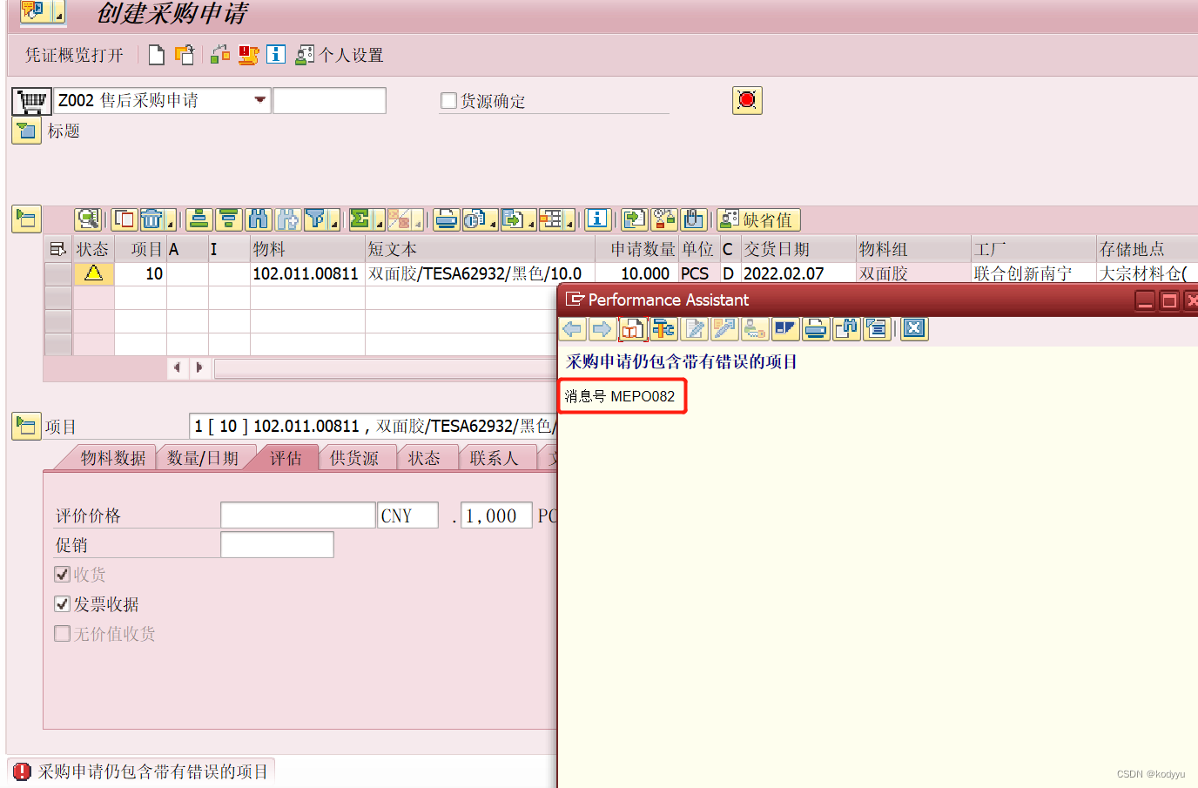The width and height of the screenshot is (1198, 788).
Task: Click Performance Assistant forward arrow icon
Action: click(601, 328)
